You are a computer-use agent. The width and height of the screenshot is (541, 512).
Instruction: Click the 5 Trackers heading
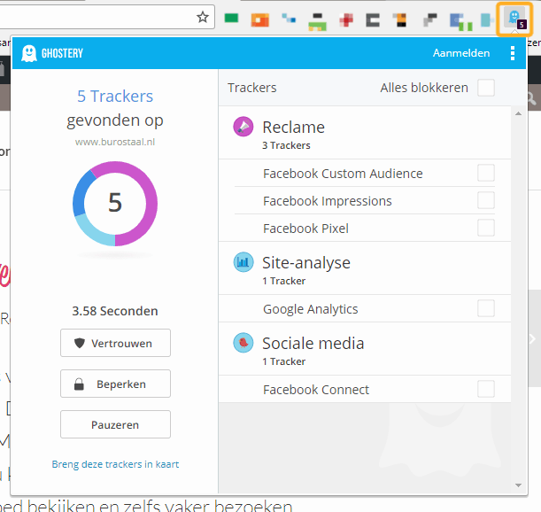pos(115,96)
